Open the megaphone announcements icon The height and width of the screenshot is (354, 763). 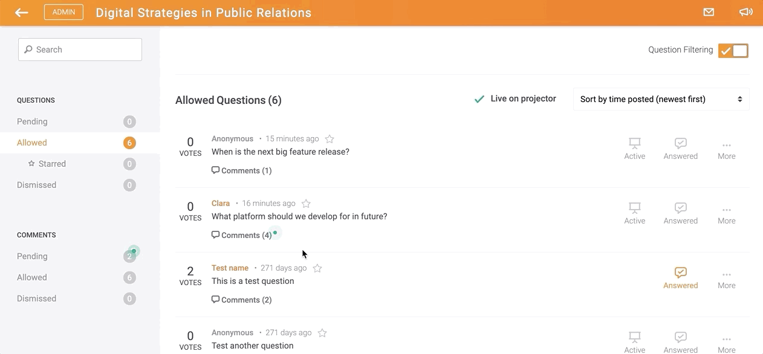[x=745, y=12]
